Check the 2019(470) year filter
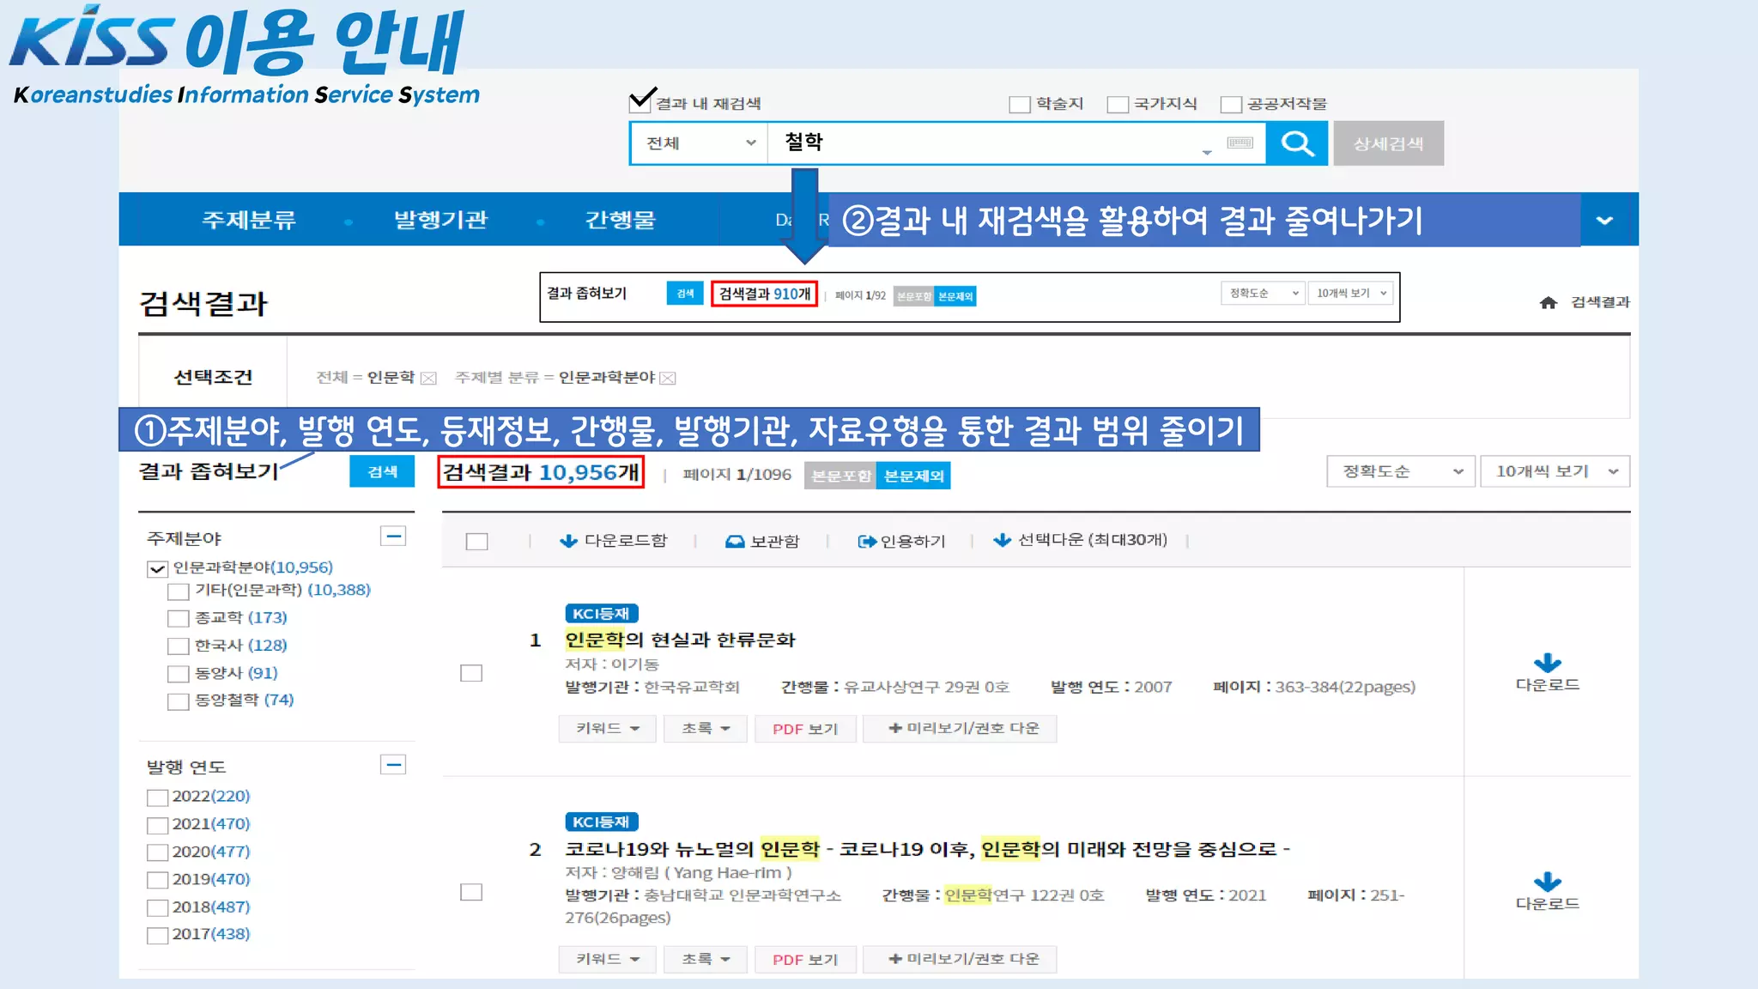Viewport: 1758px width, 989px height. (157, 880)
